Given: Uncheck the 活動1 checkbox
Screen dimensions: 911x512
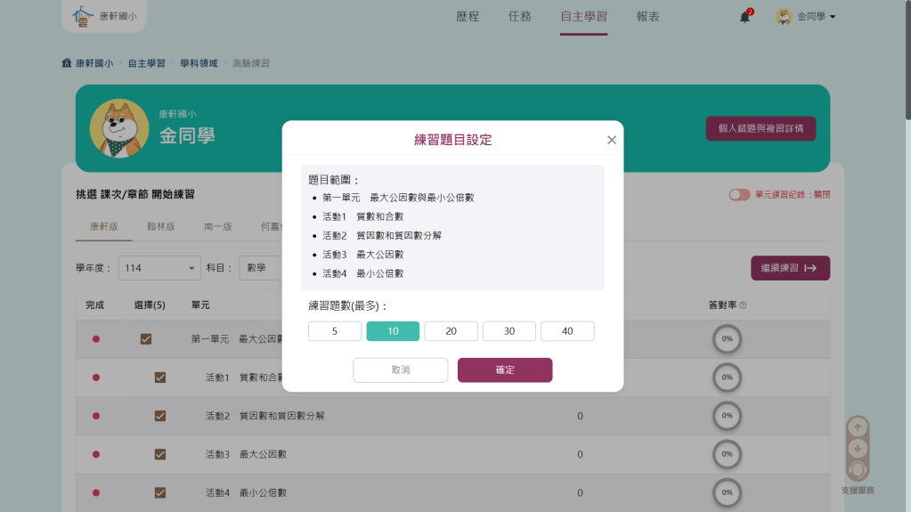Looking at the screenshot, I should pos(159,378).
